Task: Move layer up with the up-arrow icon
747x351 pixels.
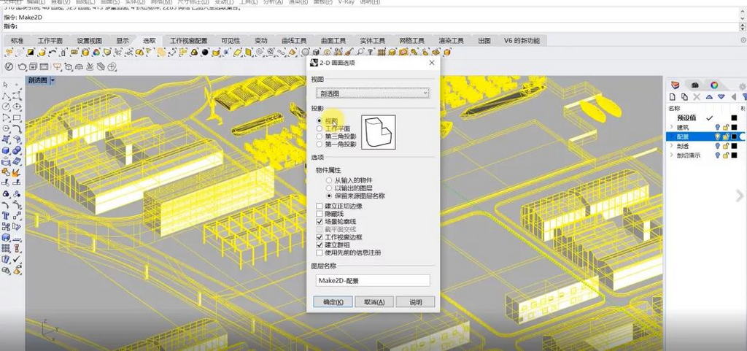Action: pos(710,97)
